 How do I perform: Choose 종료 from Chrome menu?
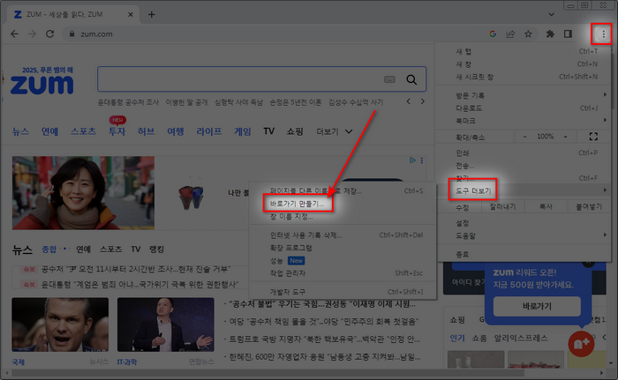point(524,254)
